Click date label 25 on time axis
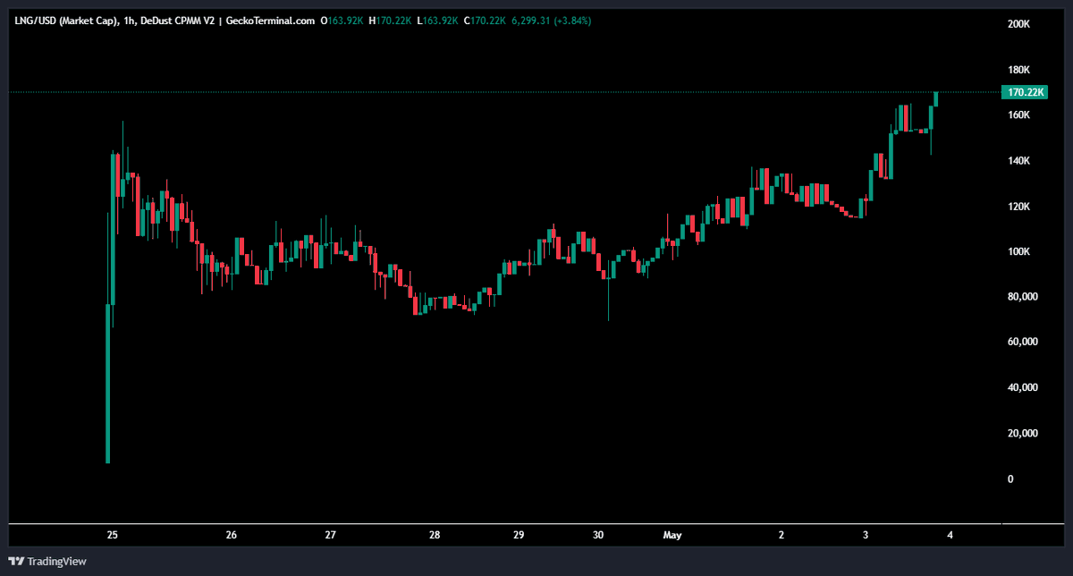 [x=113, y=536]
